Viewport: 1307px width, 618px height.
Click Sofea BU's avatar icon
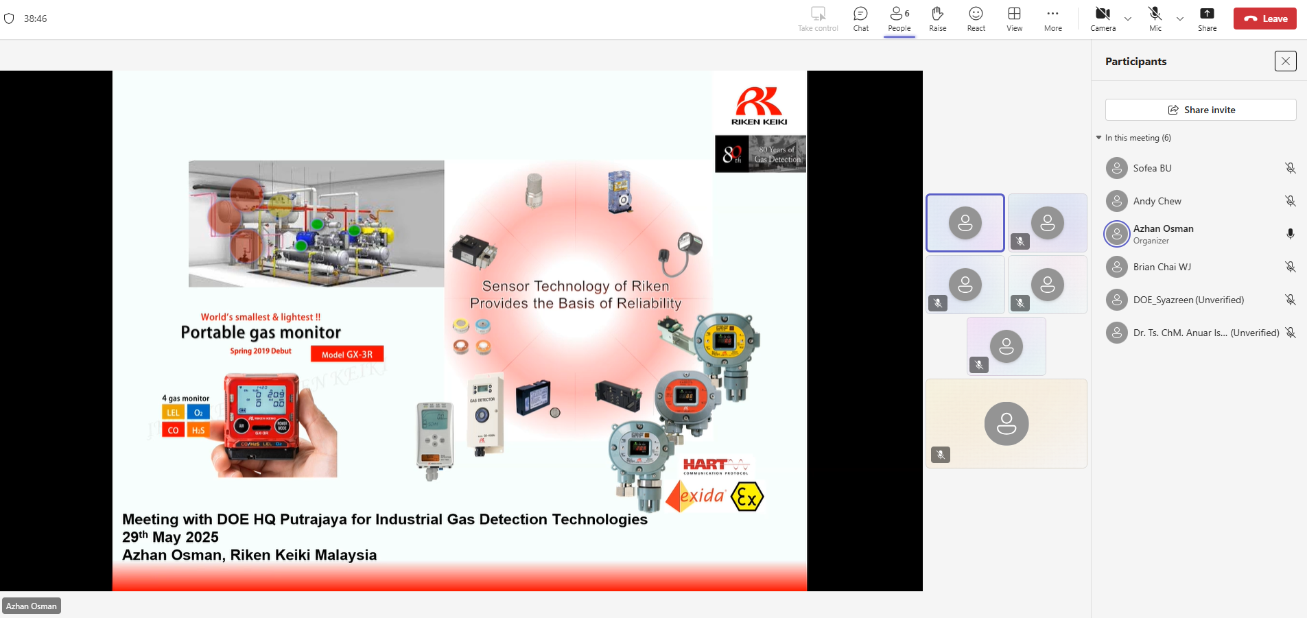pyautogui.click(x=1117, y=168)
